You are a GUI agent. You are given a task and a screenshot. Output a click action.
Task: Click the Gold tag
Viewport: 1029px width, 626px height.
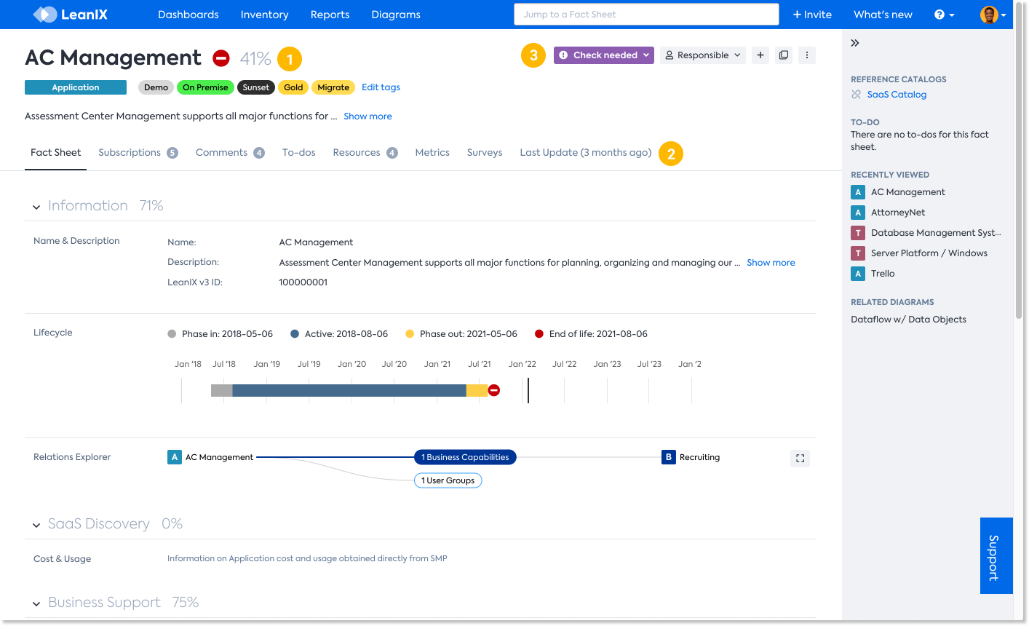pyautogui.click(x=293, y=87)
